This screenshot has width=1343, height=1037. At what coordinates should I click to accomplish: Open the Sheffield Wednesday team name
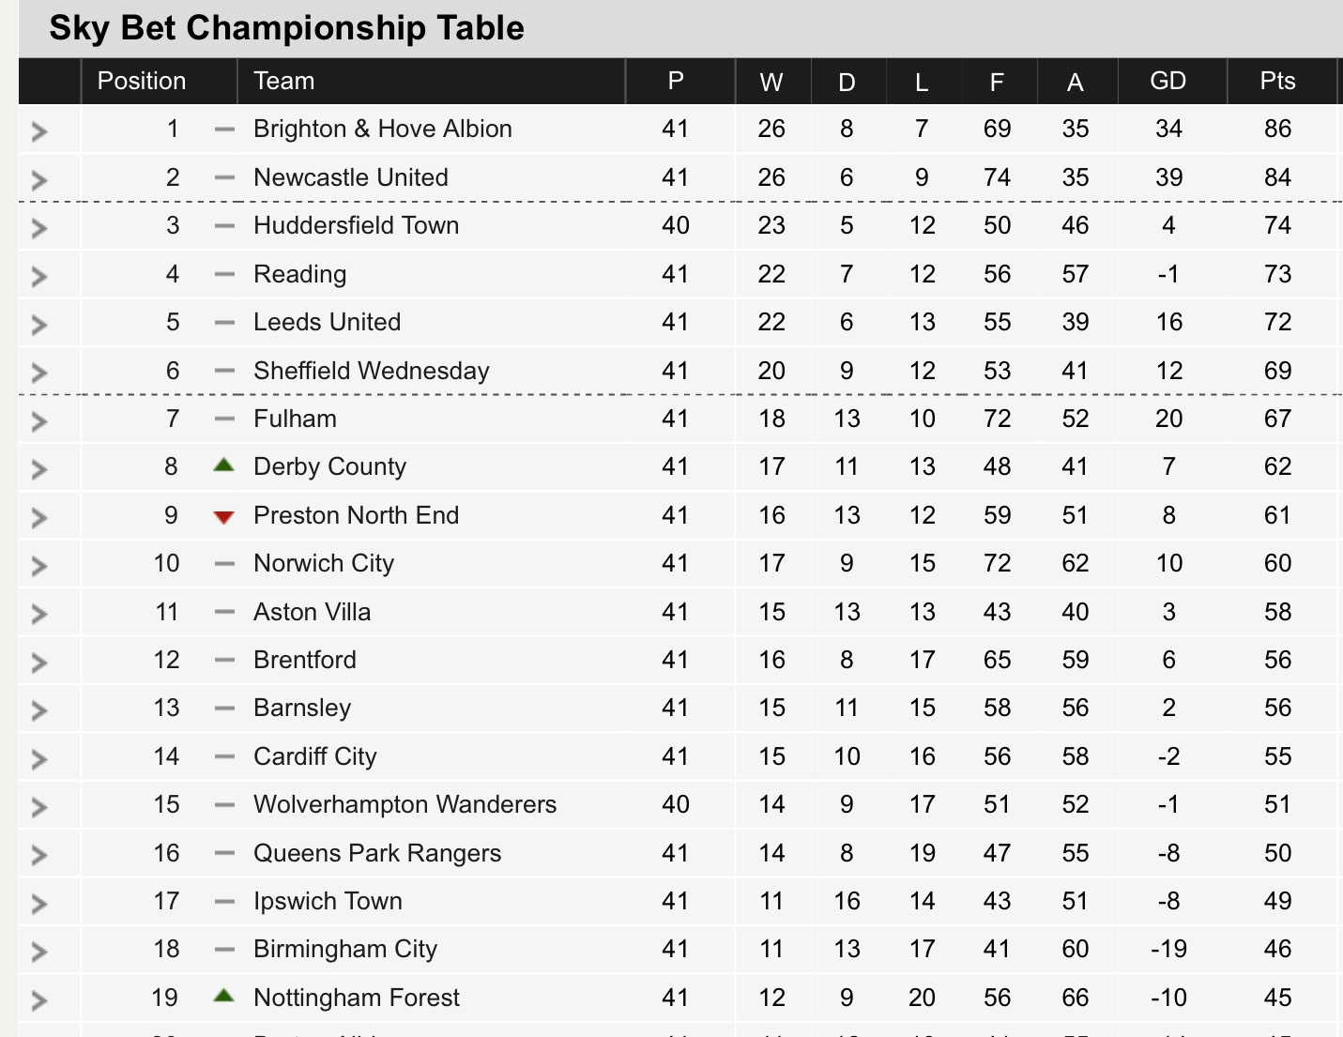372,372
